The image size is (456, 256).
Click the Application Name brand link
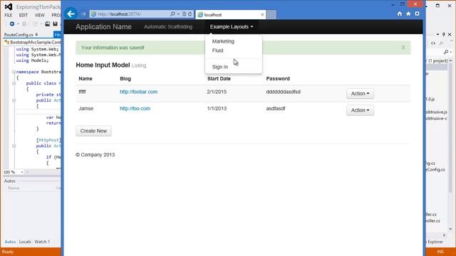tap(103, 27)
